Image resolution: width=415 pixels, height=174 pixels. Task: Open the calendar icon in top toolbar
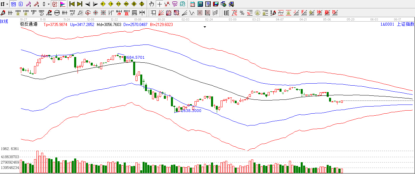(x=192, y=4)
